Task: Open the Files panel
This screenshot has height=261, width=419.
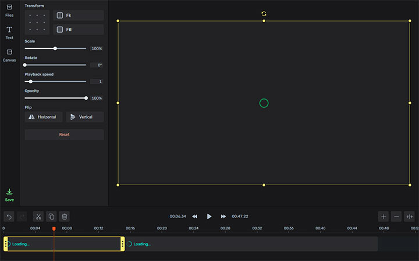Action: pyautogui.click(x=9, y=10)
